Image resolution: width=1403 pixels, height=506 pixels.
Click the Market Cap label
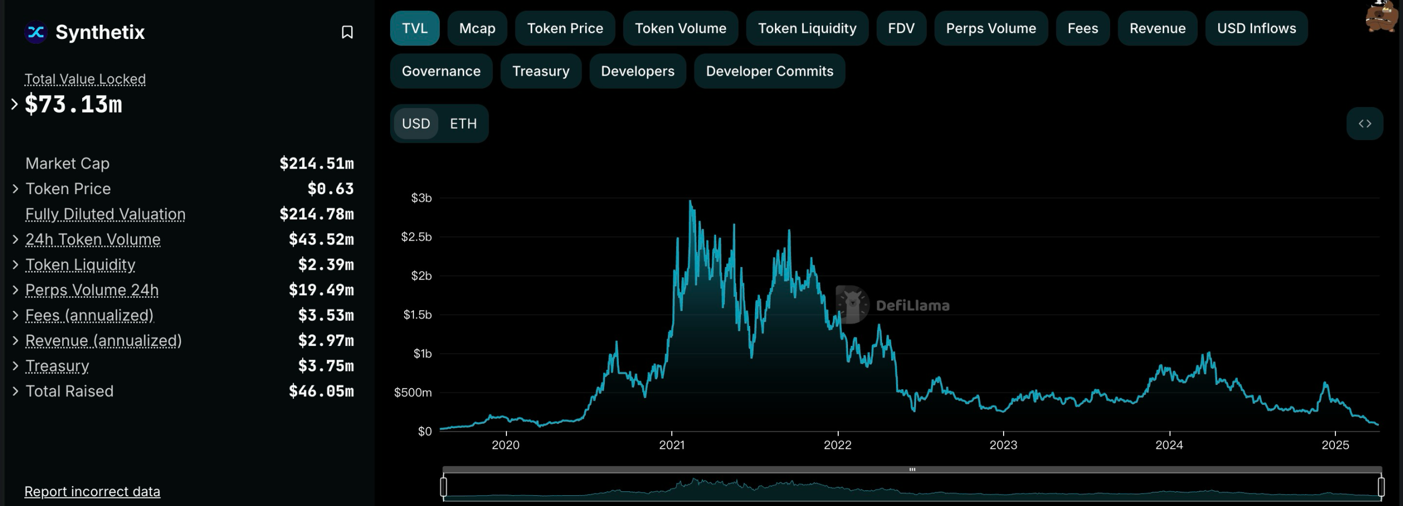(x=68, y=163)
